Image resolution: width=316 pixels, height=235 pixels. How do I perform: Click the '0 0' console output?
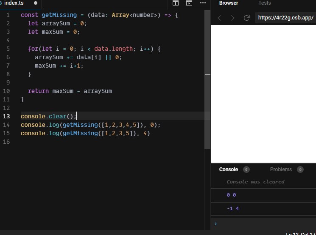231,195
